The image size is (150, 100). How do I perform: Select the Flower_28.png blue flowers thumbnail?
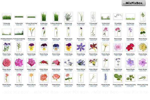(81, 63)
